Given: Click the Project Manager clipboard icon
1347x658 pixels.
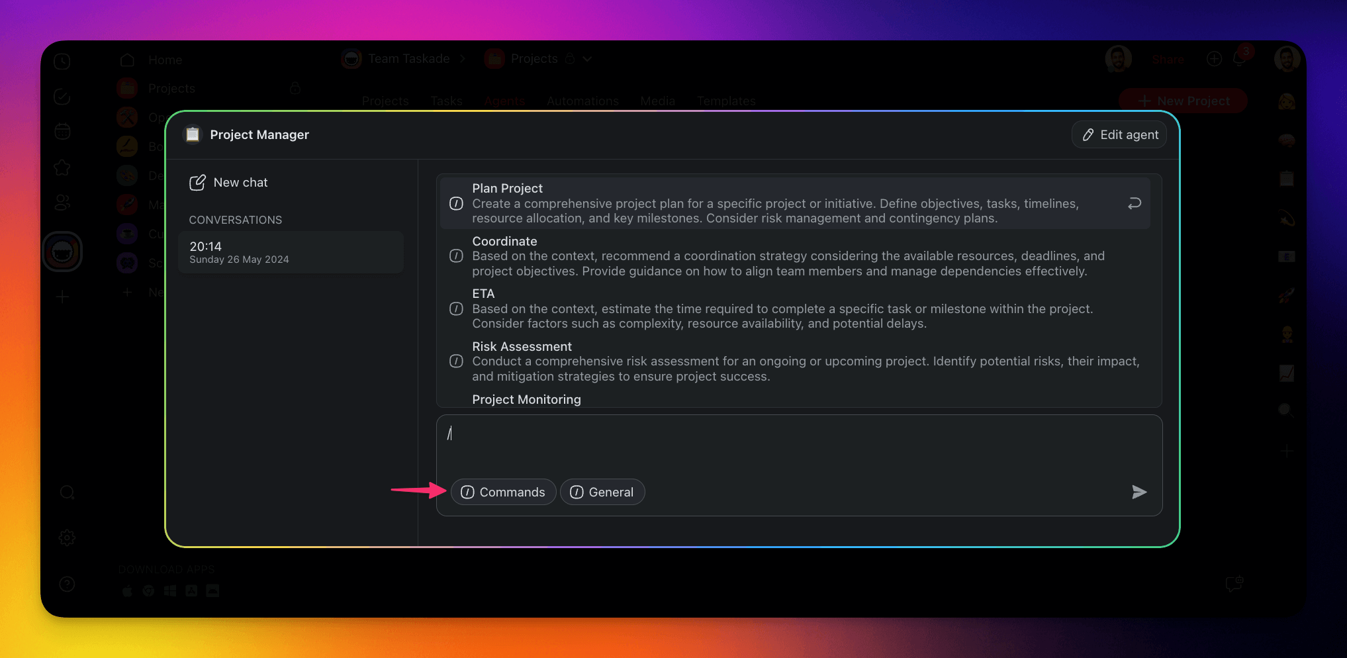Looking at the screenshot, I should [x=193, y=134].
